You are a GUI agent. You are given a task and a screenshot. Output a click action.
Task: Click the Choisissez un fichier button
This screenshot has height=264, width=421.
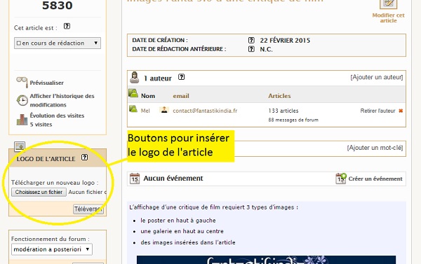coord(39,192)
